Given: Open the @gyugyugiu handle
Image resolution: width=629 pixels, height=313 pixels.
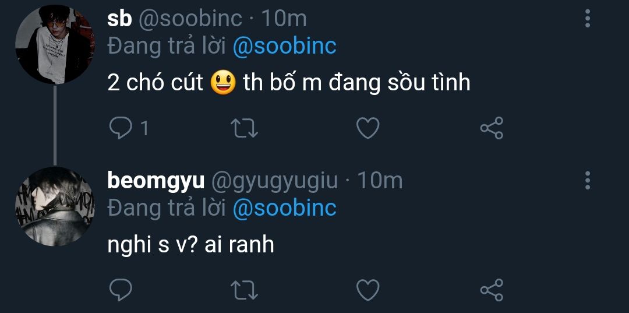Looking at the screenshot, I should coord(274,181).
